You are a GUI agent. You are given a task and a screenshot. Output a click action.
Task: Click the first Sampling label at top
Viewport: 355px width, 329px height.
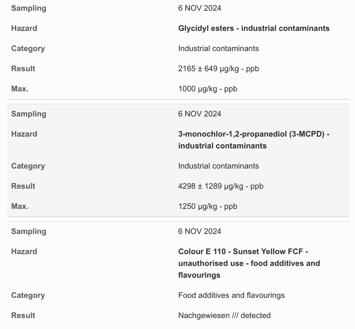click(x=28, y=8)
